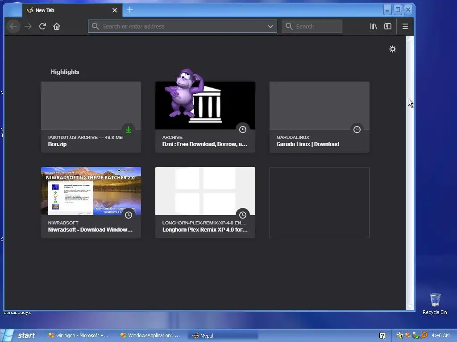The image size is (457, 342).
Task: Click the orange magnifier tray icon
Action: 424,335
